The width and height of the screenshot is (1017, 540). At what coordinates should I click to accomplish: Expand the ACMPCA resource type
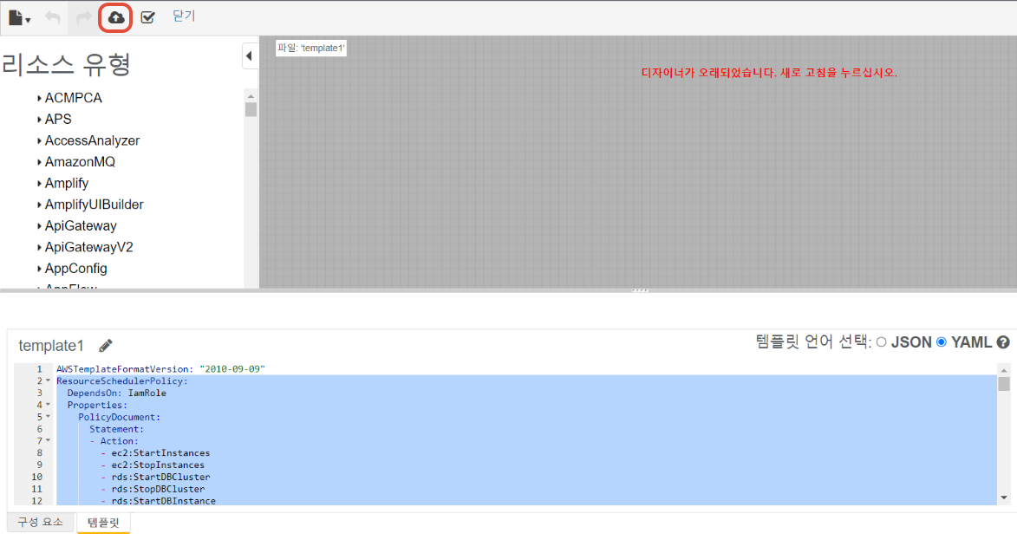[x=40, y=98]
